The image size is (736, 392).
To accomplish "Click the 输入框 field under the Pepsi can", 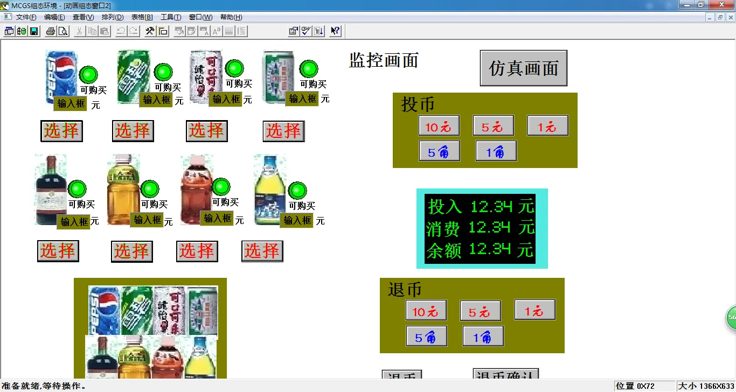I will coord(70,103).
